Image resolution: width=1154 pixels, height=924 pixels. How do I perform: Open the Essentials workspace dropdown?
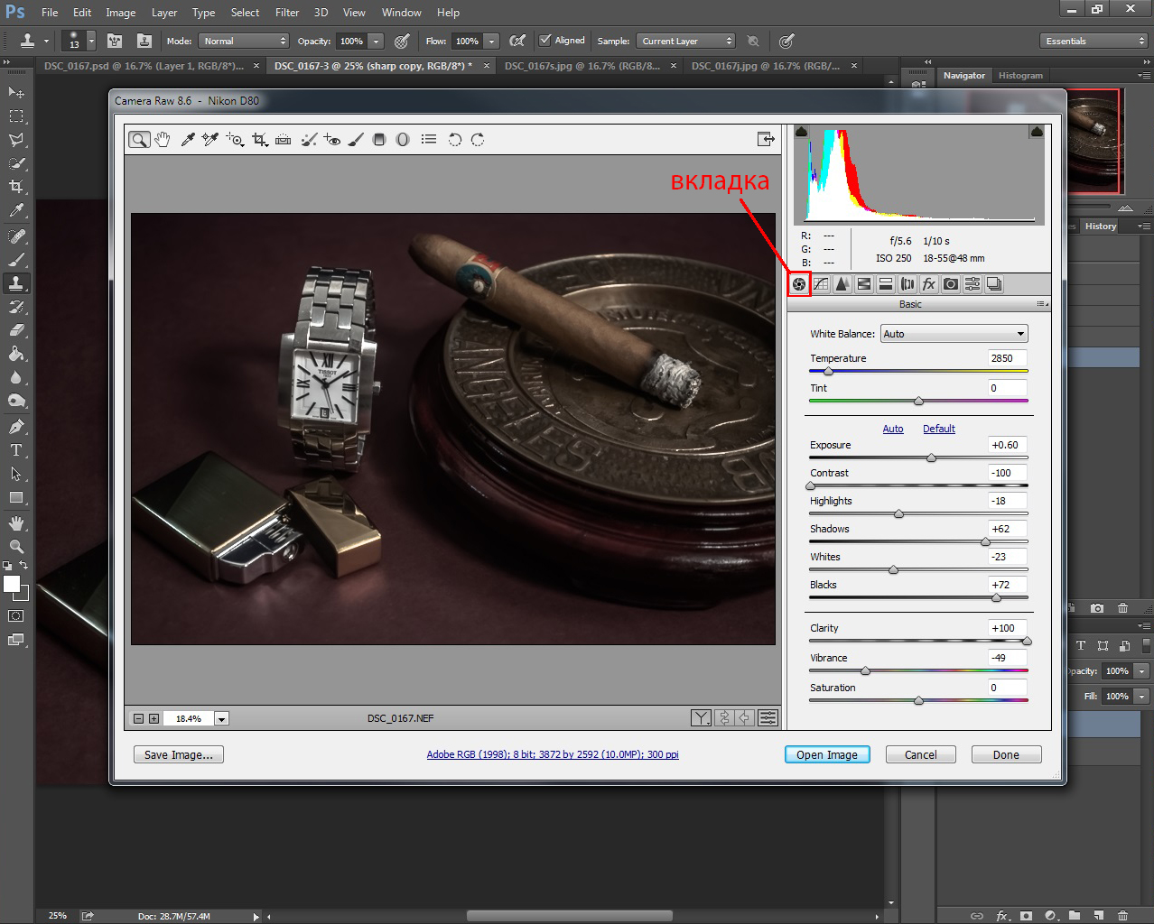[x=1093, y=41]
